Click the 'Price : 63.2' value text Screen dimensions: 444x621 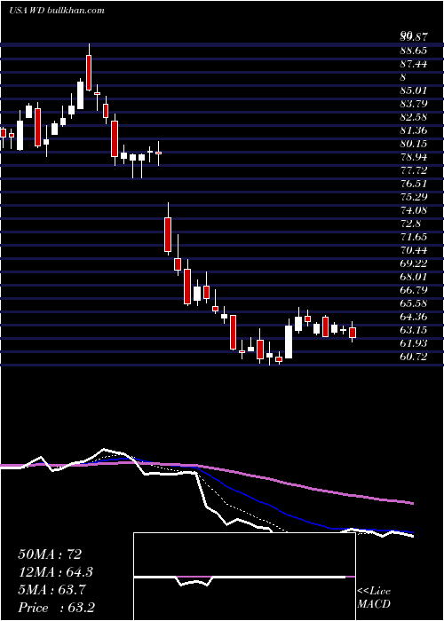point(56,608)
